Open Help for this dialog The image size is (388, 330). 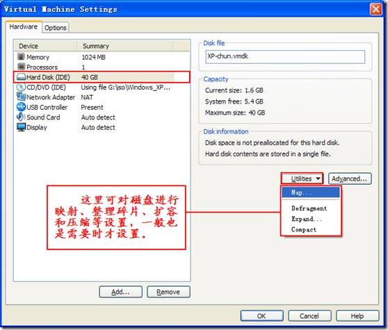357,316
